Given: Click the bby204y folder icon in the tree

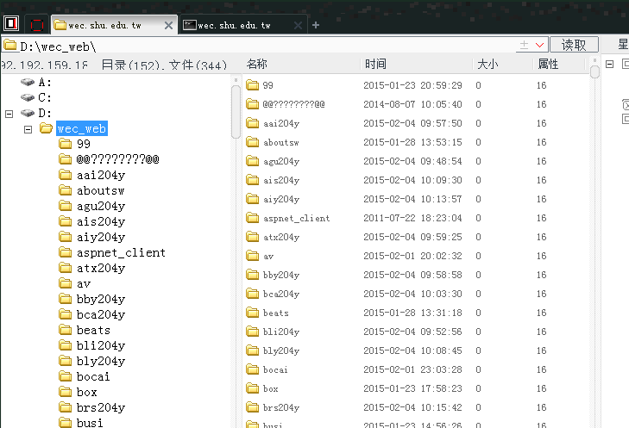Looking at the screenshot, I should [65, 299].
